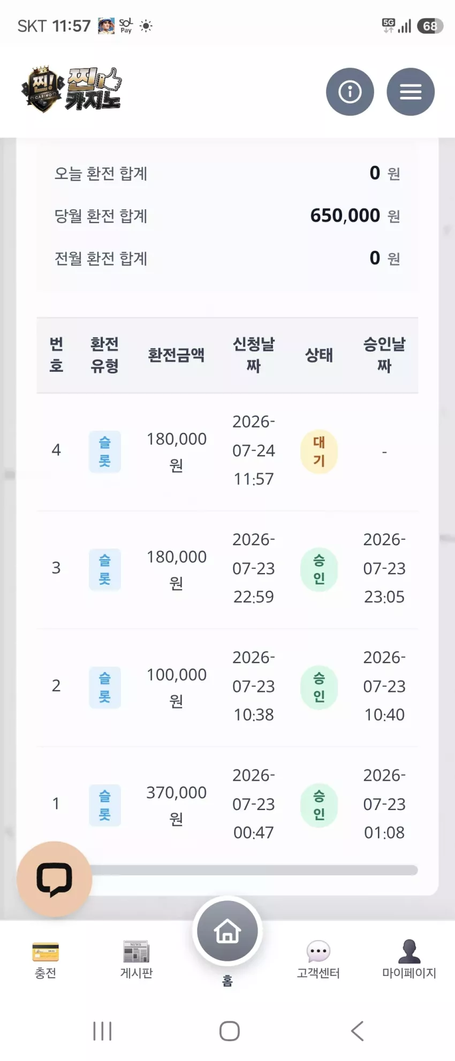
Task: Open 고객센터 speech bubble tab
Action: coord(318,960)
